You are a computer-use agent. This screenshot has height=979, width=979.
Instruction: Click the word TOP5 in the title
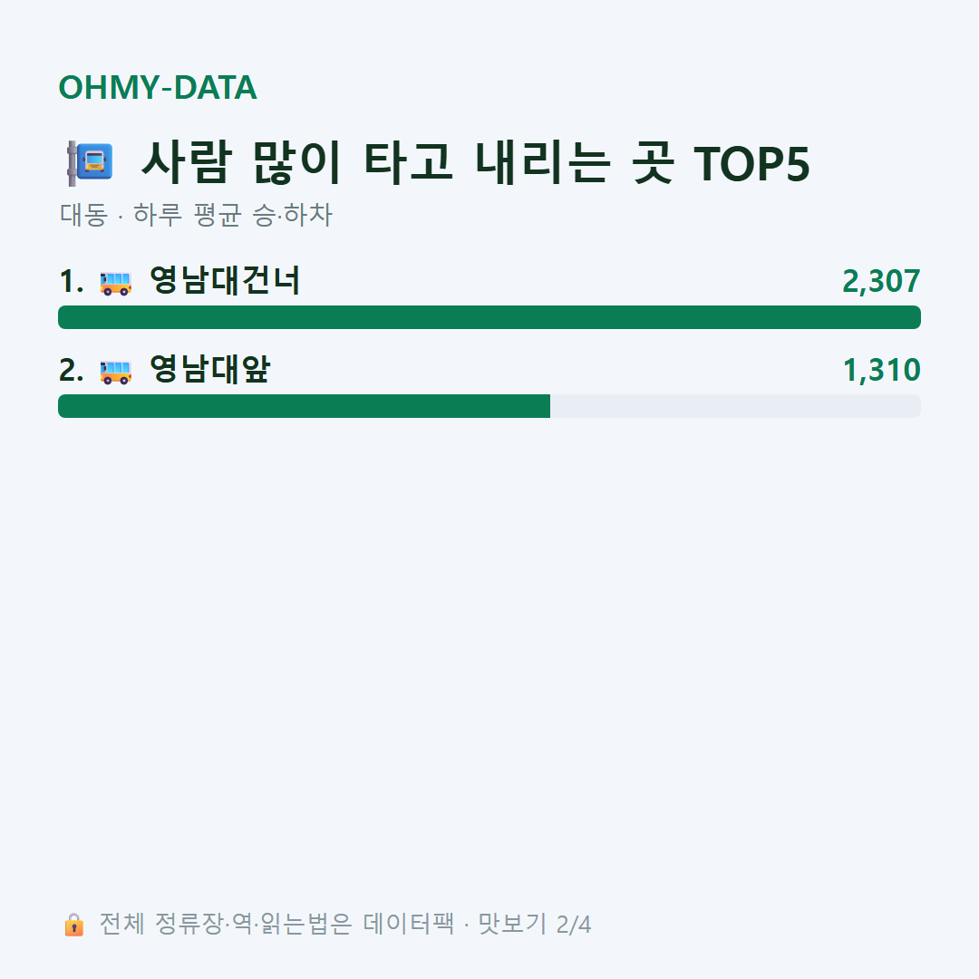[751, 164]
